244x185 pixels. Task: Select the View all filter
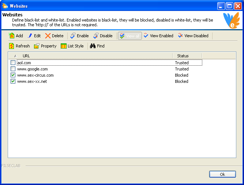point(129,36)
